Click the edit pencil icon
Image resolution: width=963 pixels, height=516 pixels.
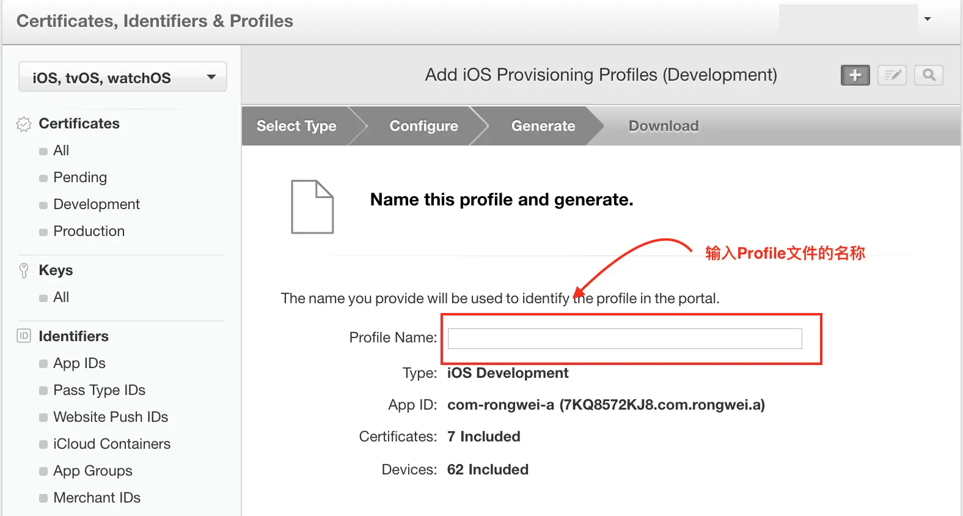pyautogui.click(x=892, y=75)
